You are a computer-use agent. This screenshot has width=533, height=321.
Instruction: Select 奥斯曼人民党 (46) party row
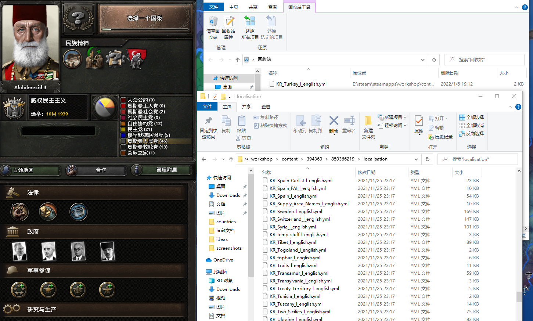(156, 141)
